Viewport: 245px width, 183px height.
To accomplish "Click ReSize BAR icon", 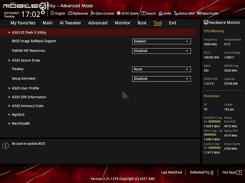I will [176, 13].
